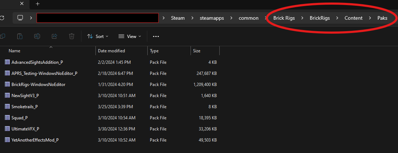Go to the common breadcrumb folder
This screenshot has height=153, width=398.
tap(249, 18)
